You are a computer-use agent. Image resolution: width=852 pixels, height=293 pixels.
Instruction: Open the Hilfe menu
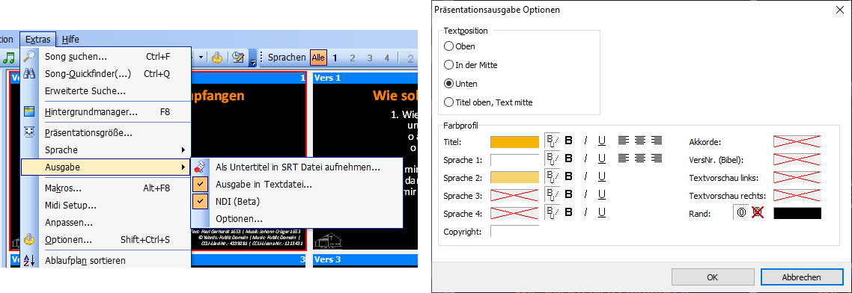(x=70, y=39)
